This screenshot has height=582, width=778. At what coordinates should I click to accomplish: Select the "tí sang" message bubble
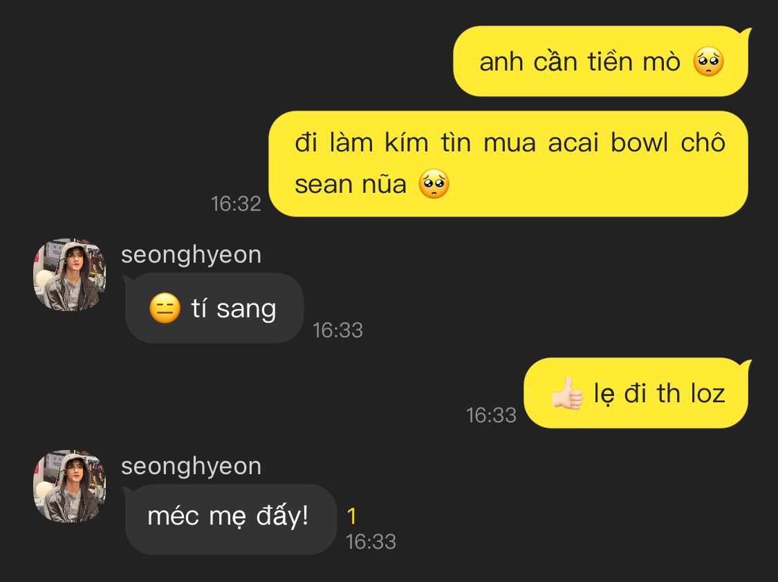214,308
